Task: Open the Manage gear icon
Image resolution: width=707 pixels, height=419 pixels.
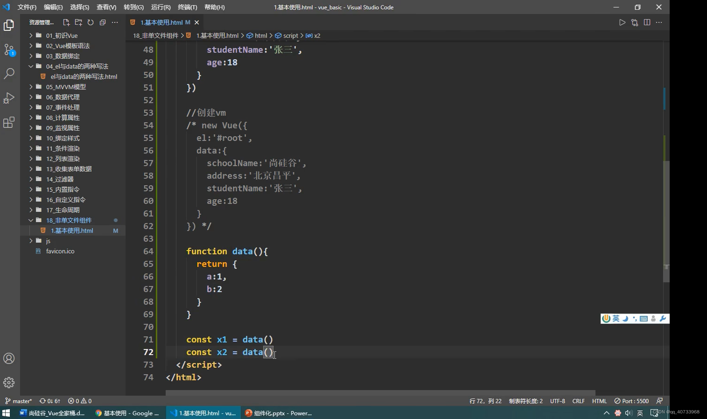Action: (9, 383)
